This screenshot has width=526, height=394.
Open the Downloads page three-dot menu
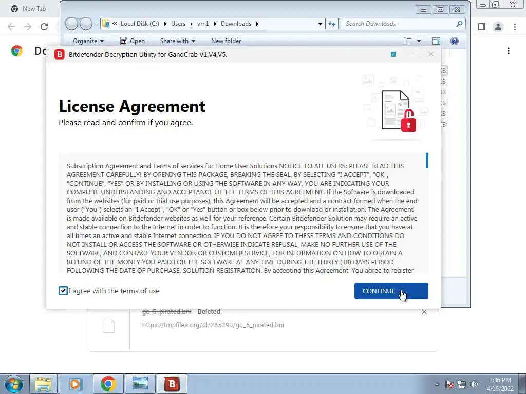tap(509, 51)
